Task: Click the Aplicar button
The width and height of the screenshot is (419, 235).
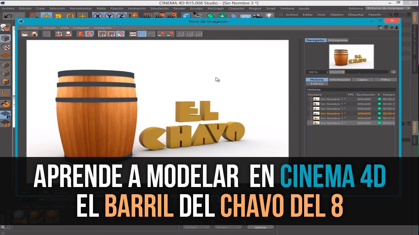Action: click(261, 227)
